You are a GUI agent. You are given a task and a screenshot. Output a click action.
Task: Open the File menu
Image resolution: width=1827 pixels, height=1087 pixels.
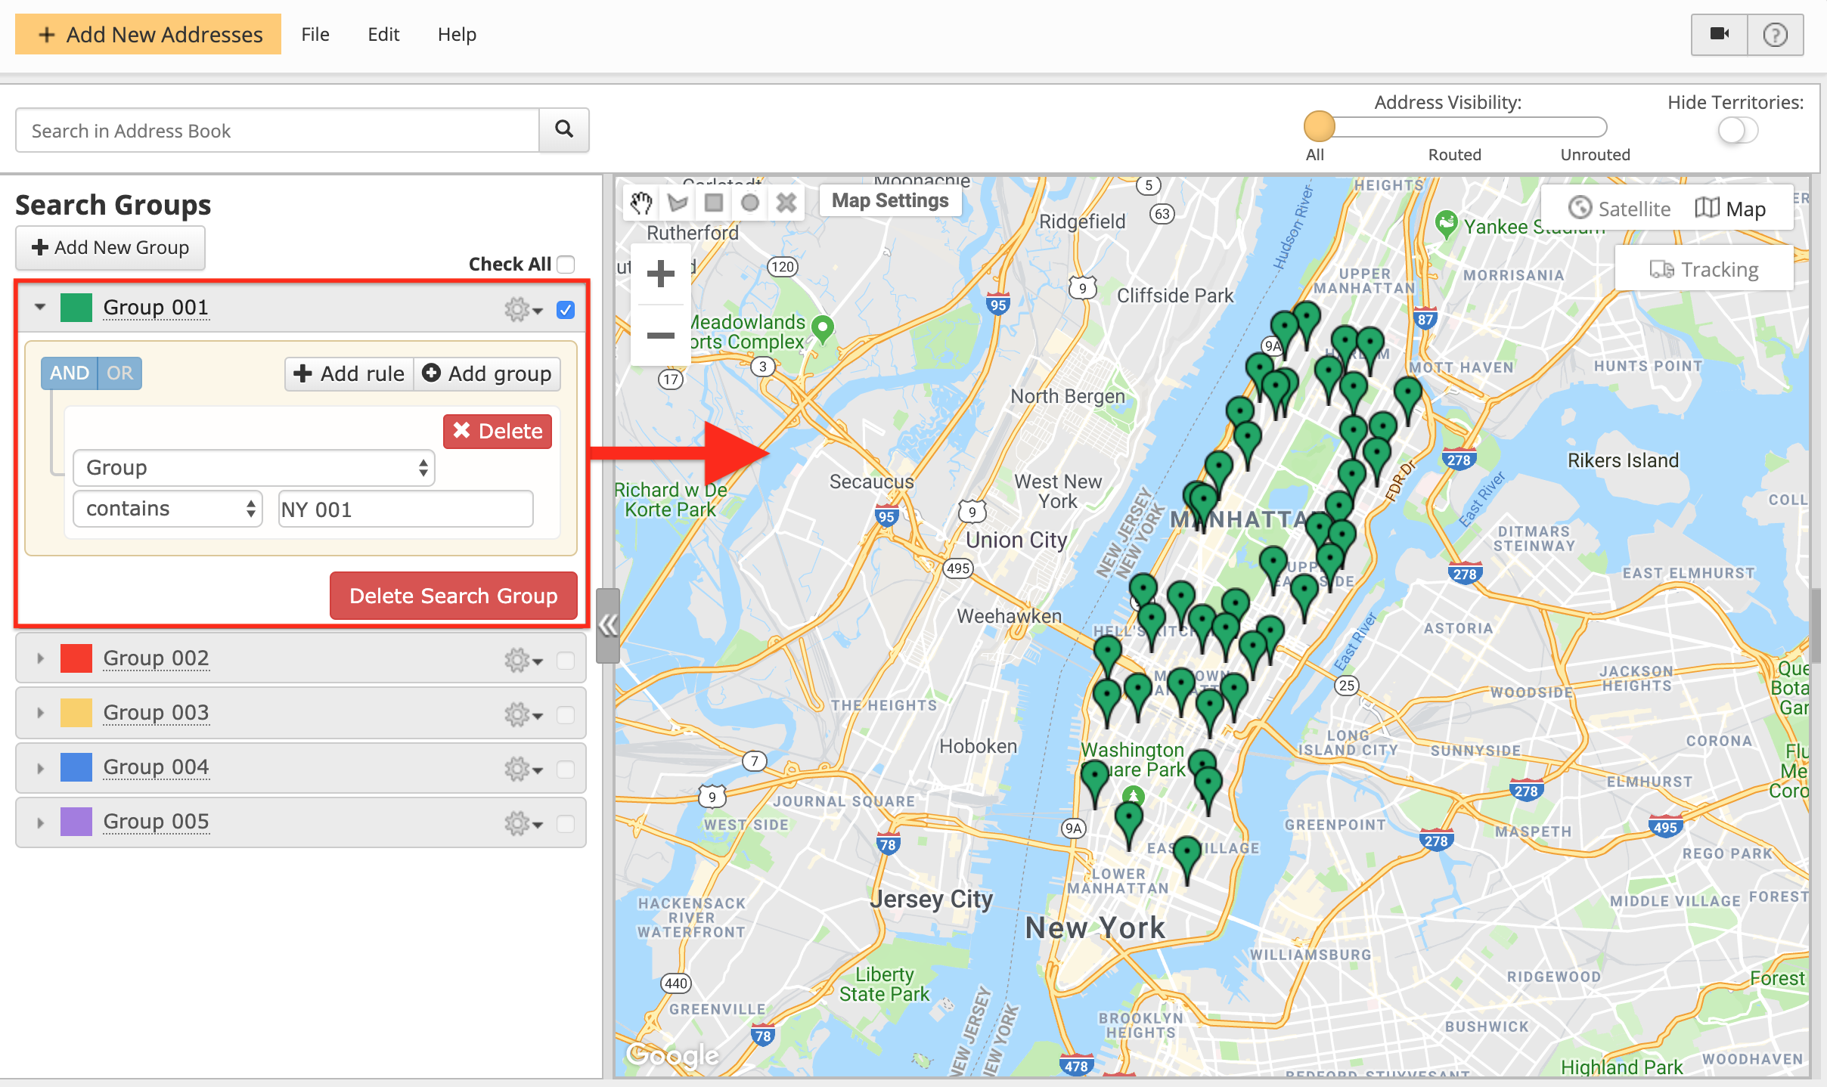coord(315,35)
